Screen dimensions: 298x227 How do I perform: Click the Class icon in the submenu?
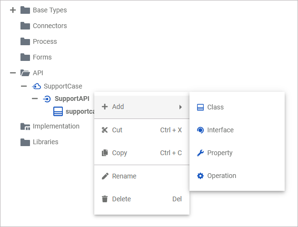pos(200,108)
